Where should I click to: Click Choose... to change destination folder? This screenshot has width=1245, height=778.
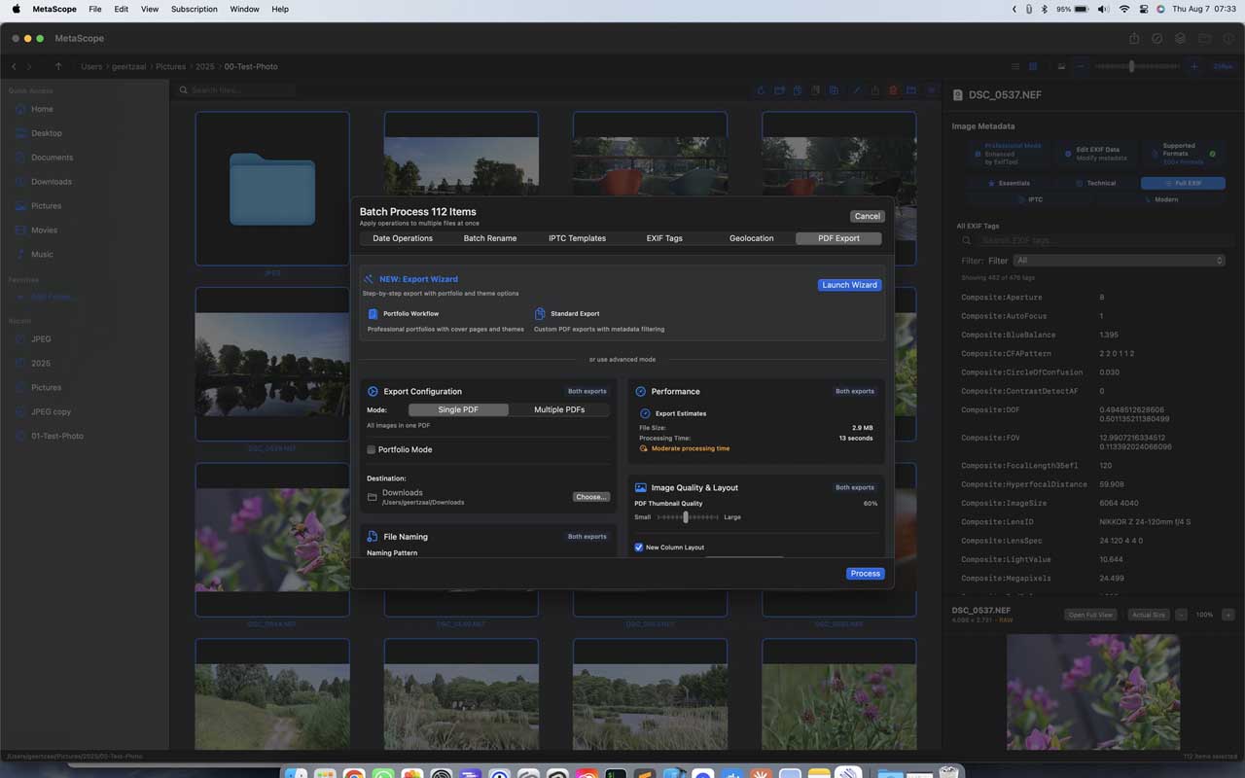click(x=591, y=497)
